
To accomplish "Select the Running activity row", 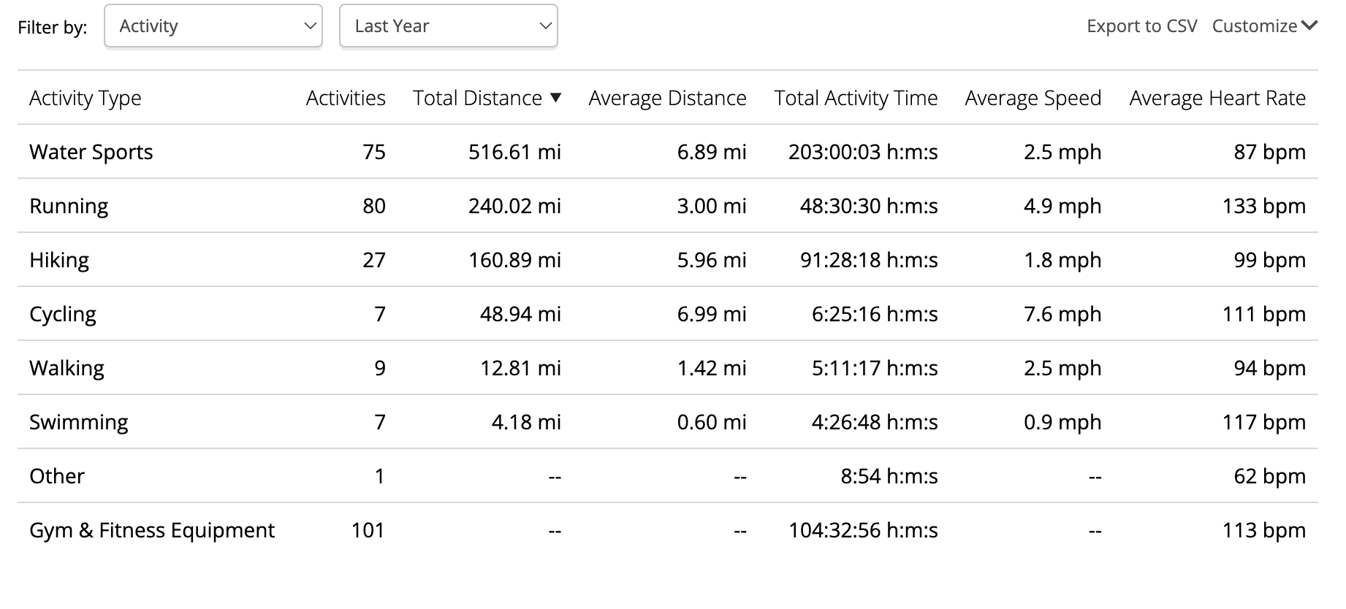I will click(668, 206).
